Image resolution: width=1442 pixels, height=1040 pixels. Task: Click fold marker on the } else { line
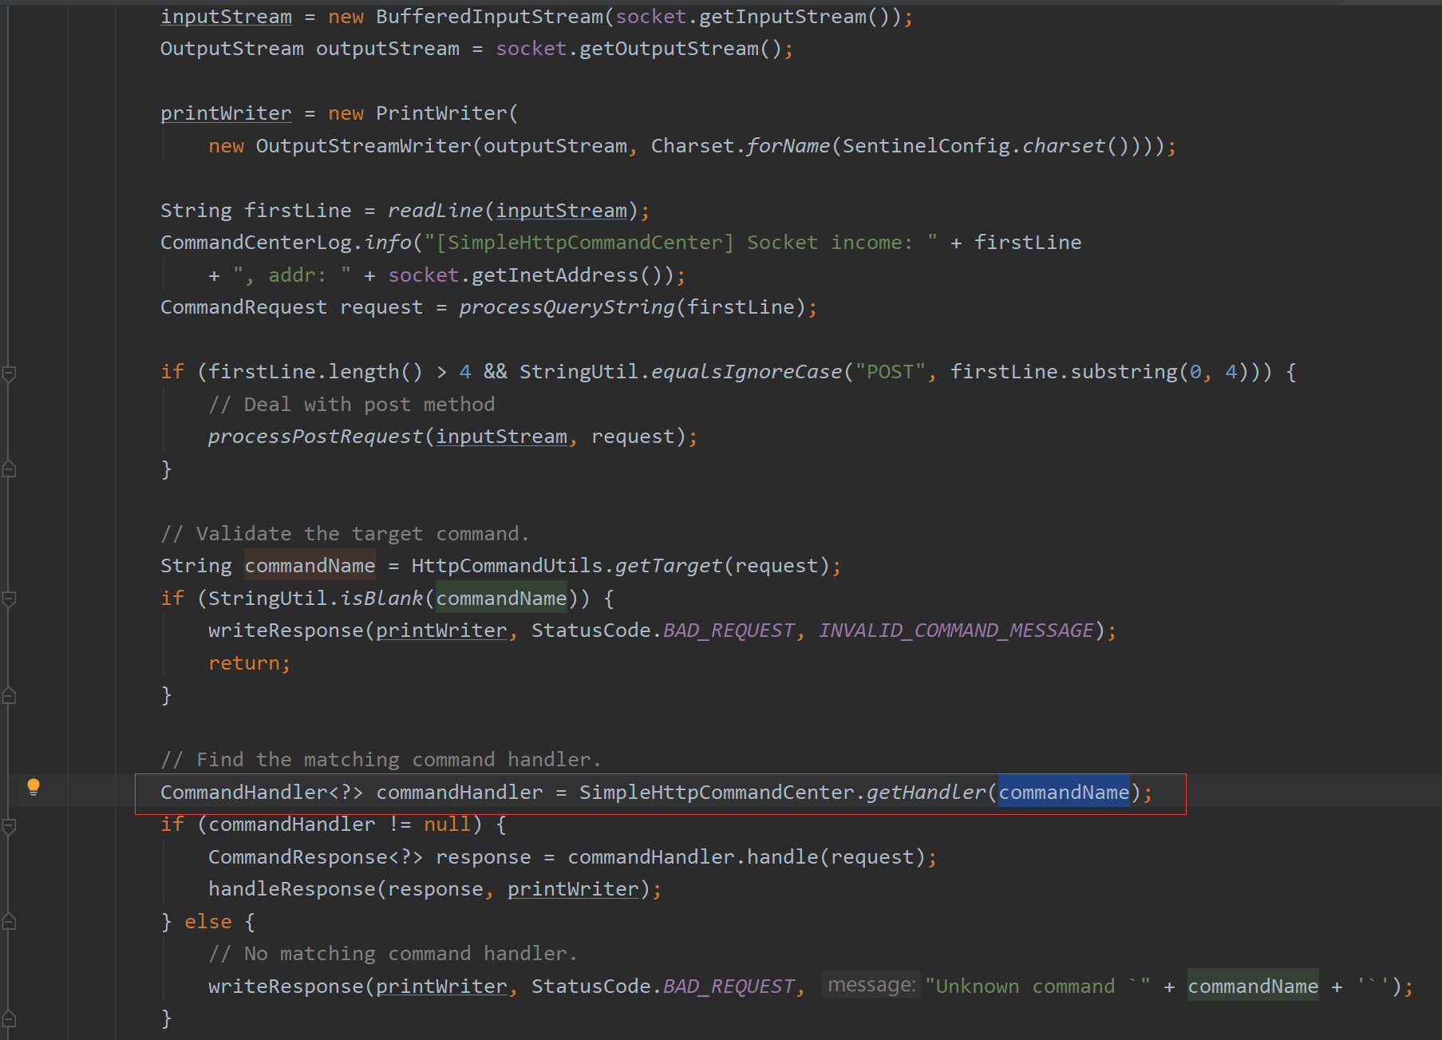10,922
